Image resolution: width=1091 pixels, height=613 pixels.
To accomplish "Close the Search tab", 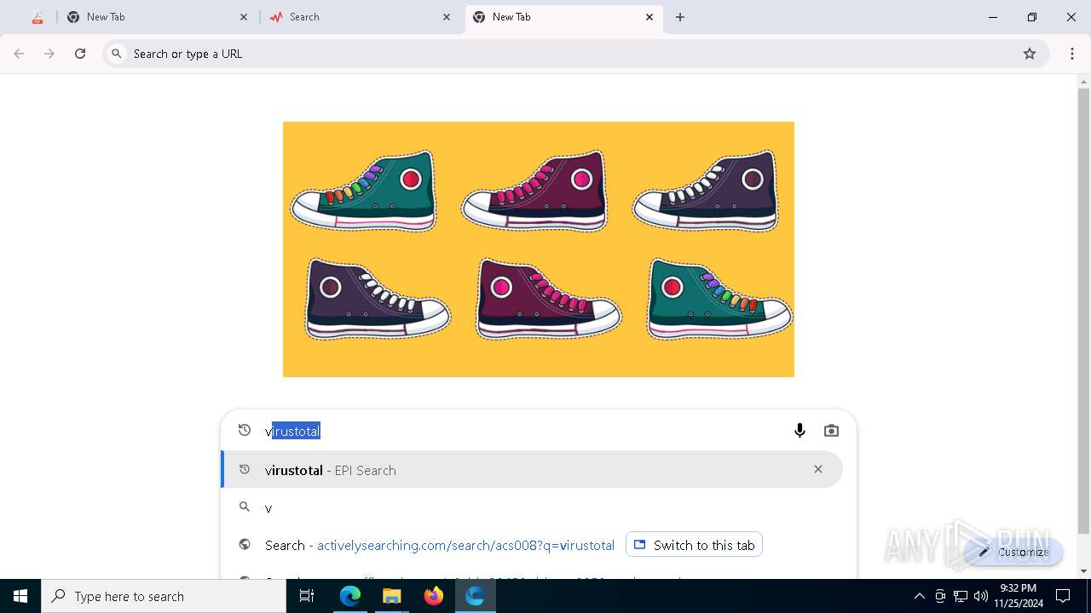I will [447, 17].
